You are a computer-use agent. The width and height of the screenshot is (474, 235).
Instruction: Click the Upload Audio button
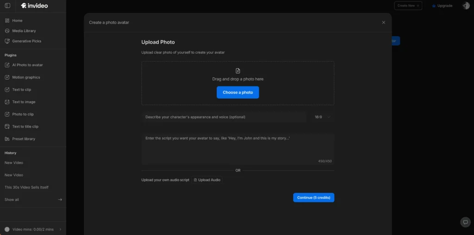[207, 180]
